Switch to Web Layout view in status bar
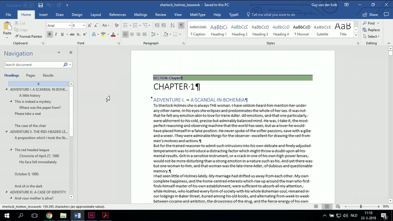 [x=338, y=207]
